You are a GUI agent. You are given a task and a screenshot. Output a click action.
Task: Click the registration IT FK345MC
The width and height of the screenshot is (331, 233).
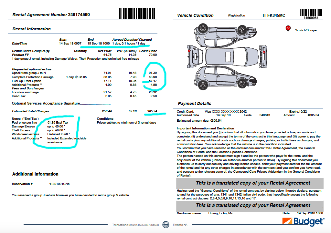pyautogui.click(x=274, y=15)
